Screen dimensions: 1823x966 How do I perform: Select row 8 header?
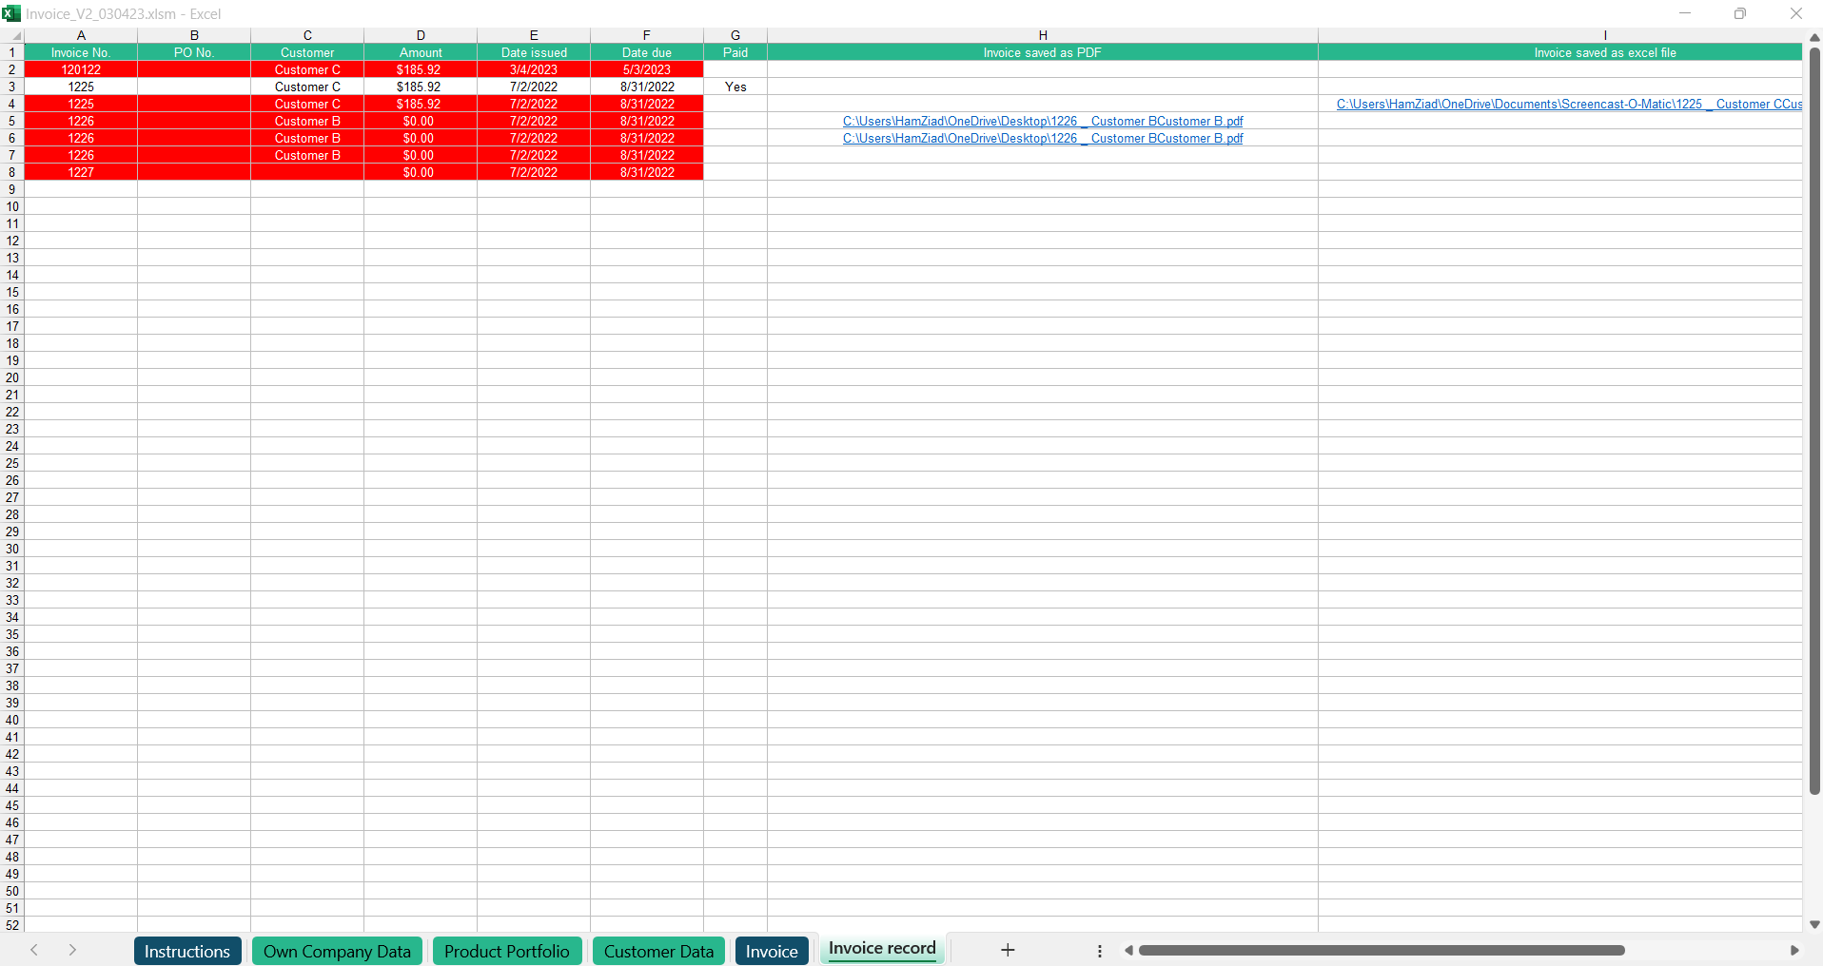[12, 172]
